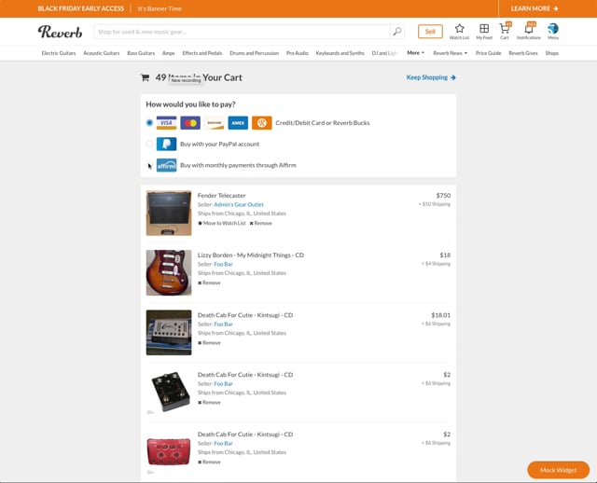Remove Lizzy Borden CD from cart
Screen dimensions: 597x483
(x=209, y=283)
